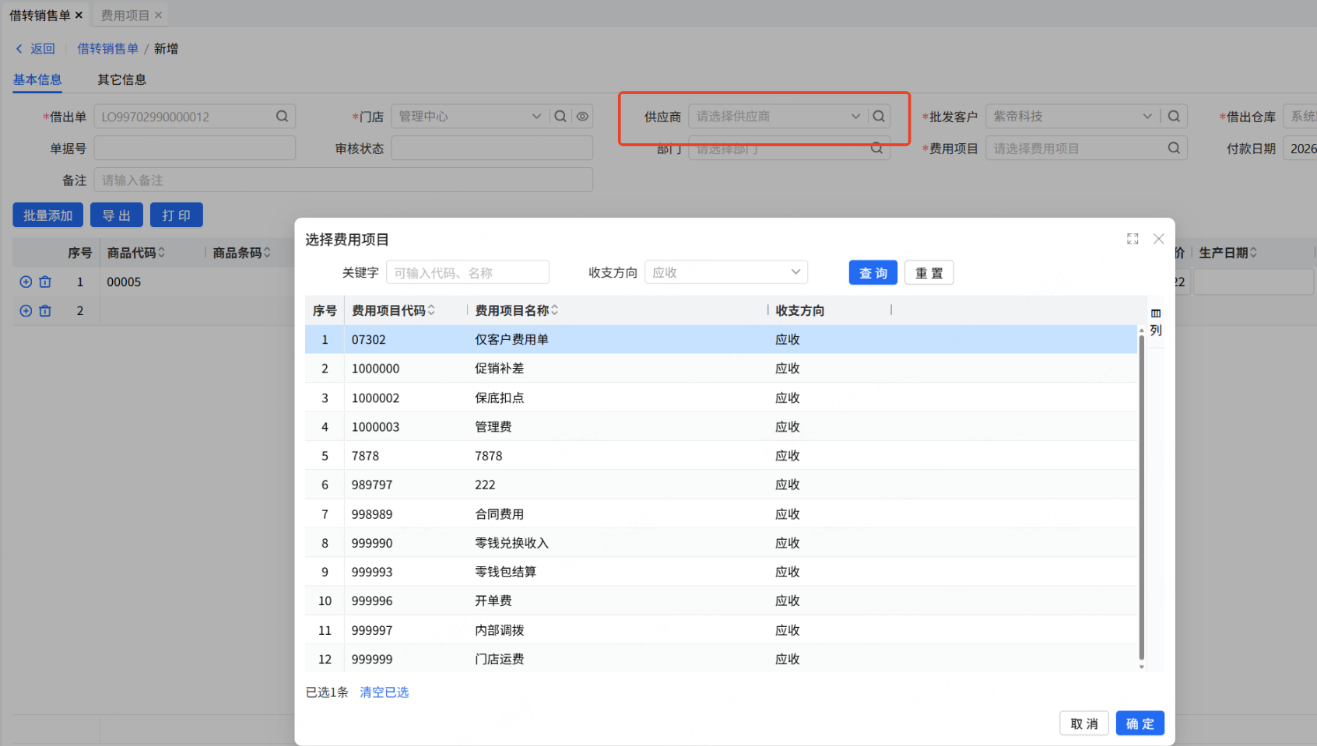Click the 导出 button

pos(117,215)
